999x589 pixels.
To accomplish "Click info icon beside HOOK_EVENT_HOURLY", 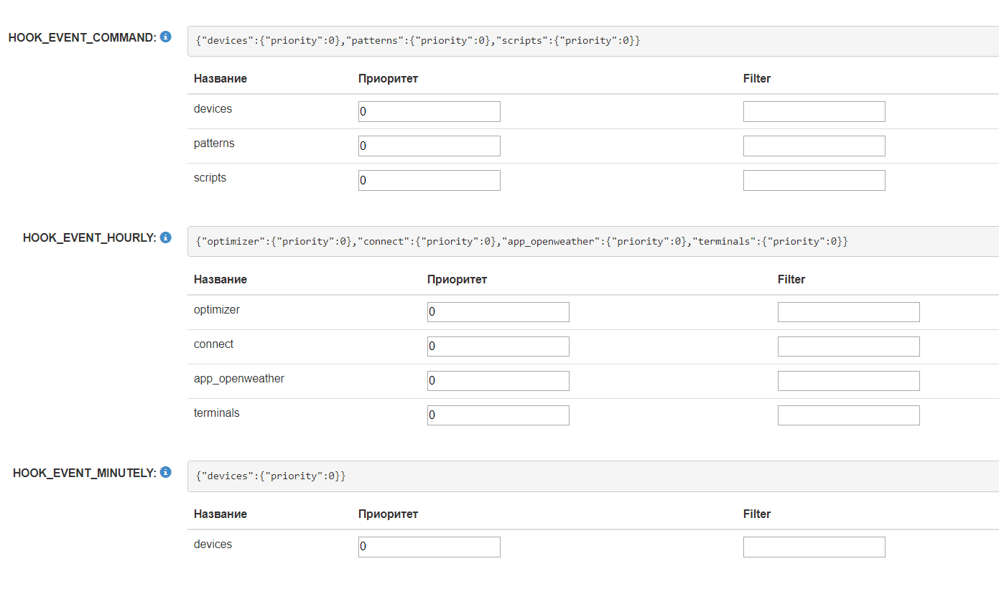I will point(166,237).
